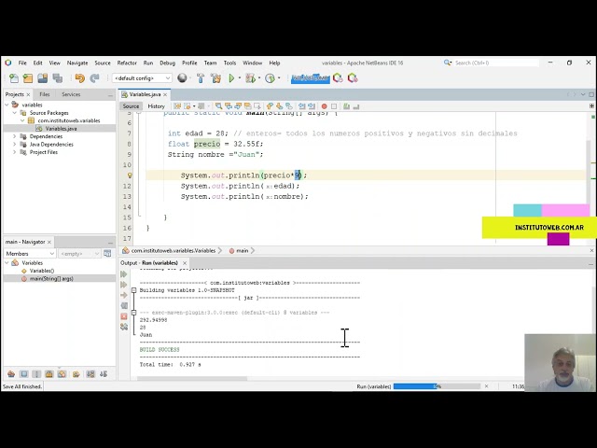Click the Debug Project toolbar icon
Image resolution: width=597 pixels, height=448 pixels.
click(250, 78)
